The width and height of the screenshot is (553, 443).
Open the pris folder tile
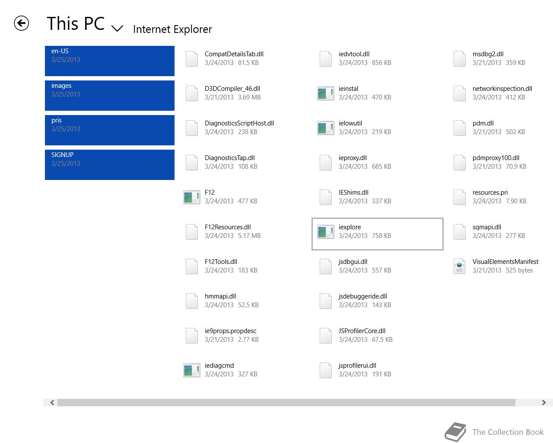110,130
